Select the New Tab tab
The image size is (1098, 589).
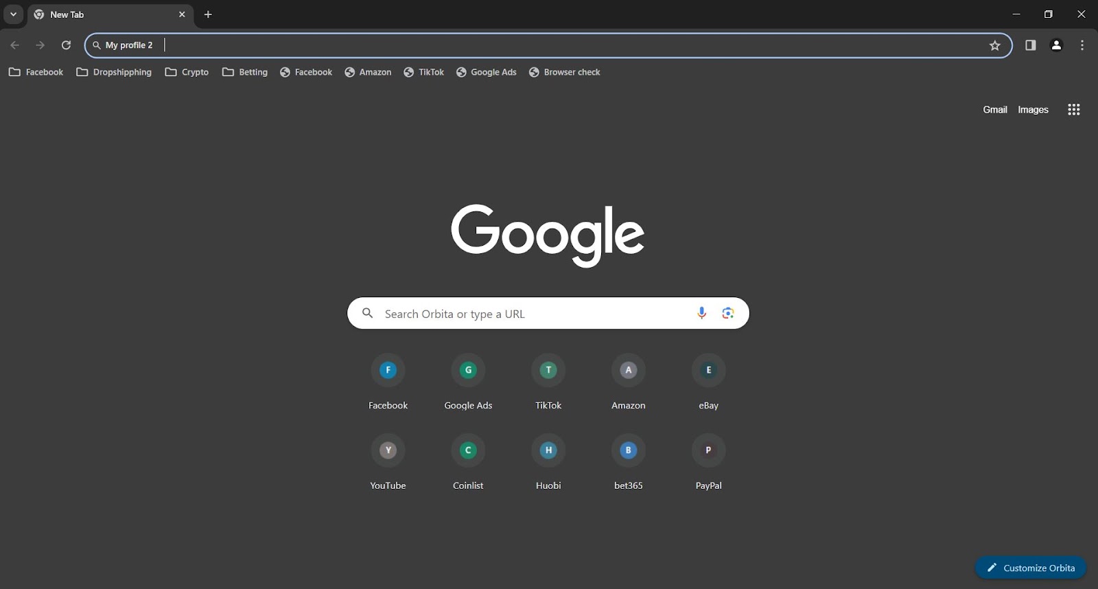tap(110, 14)
